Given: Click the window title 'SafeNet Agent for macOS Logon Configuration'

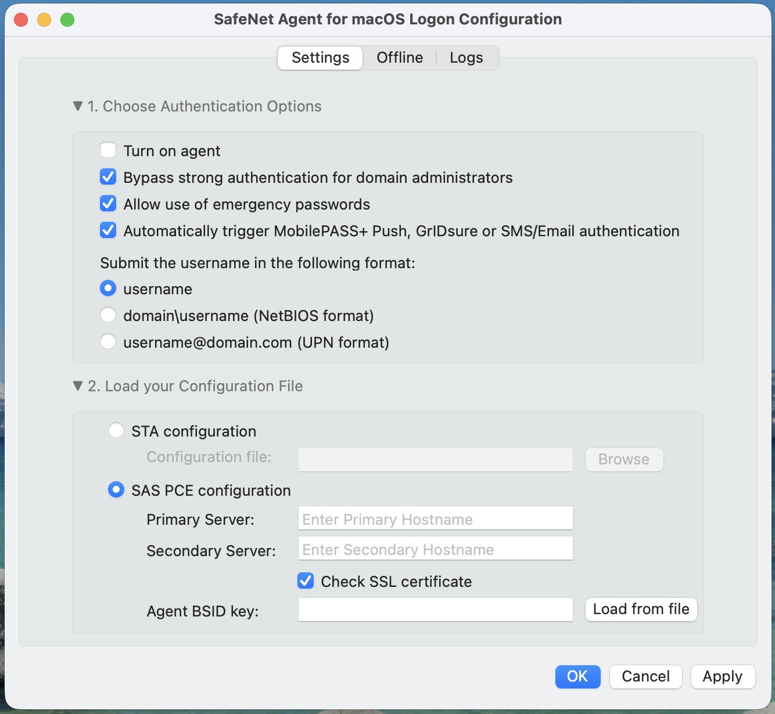Looking at the screenshot, I should coord(388,19).
